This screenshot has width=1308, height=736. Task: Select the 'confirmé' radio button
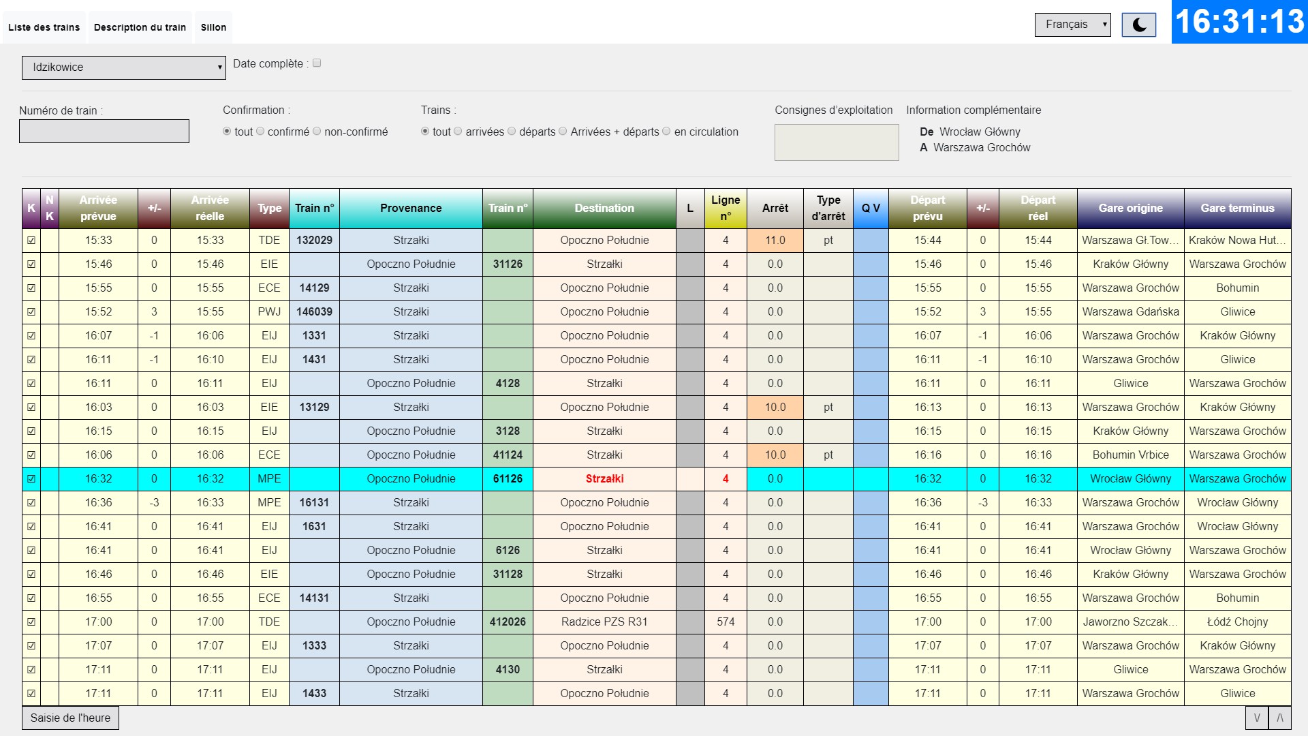[x=260, y=132]
